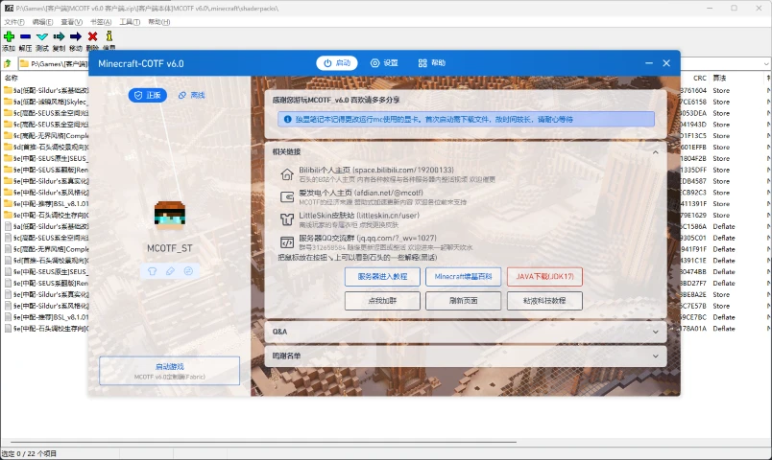Collapse the 相关链接 section
This screenshot has width=772, height=460.
655,152
